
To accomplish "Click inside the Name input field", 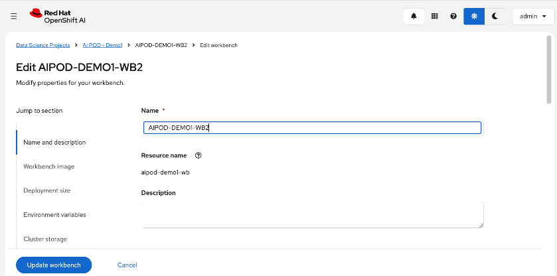I will pyautogui.click(x=312, y=128).
